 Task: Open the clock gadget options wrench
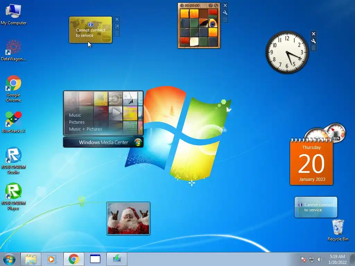point(313,41)
